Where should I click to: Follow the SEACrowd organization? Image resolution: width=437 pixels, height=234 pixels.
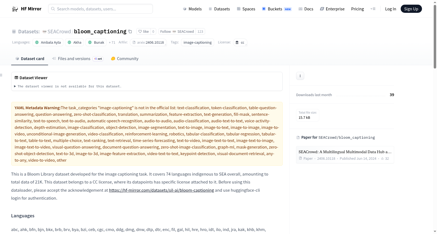pyautogui.click(x=177, y=32)
